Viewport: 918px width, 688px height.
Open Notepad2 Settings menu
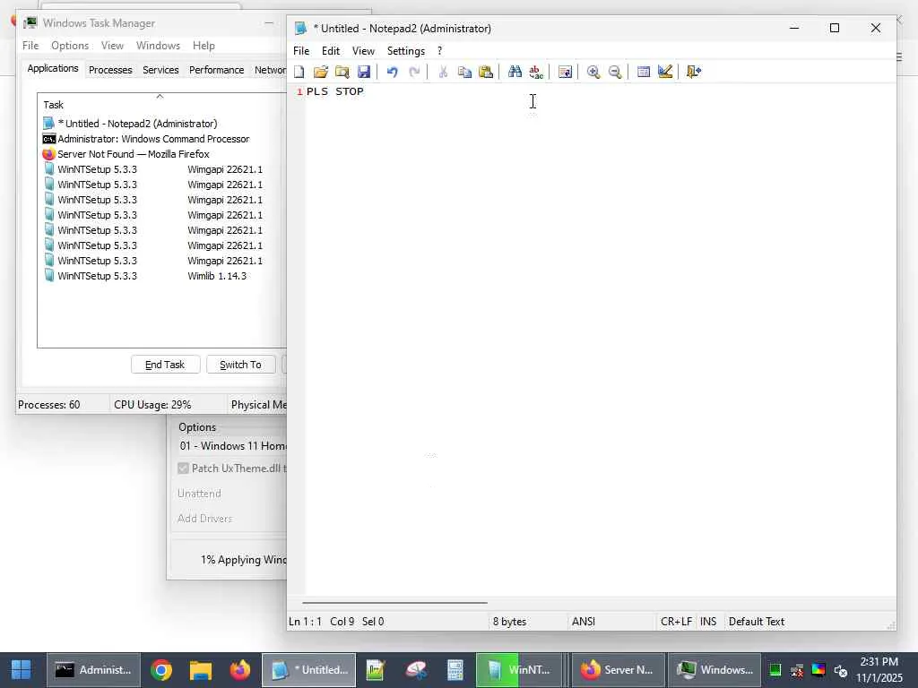pos(406,51)
